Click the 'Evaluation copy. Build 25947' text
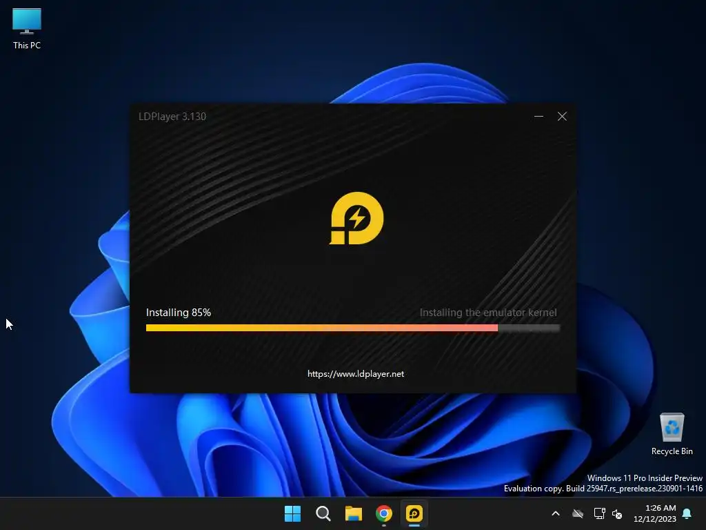Image resolution: width=706 pixels, height=530 pixels. pos(555,489)
